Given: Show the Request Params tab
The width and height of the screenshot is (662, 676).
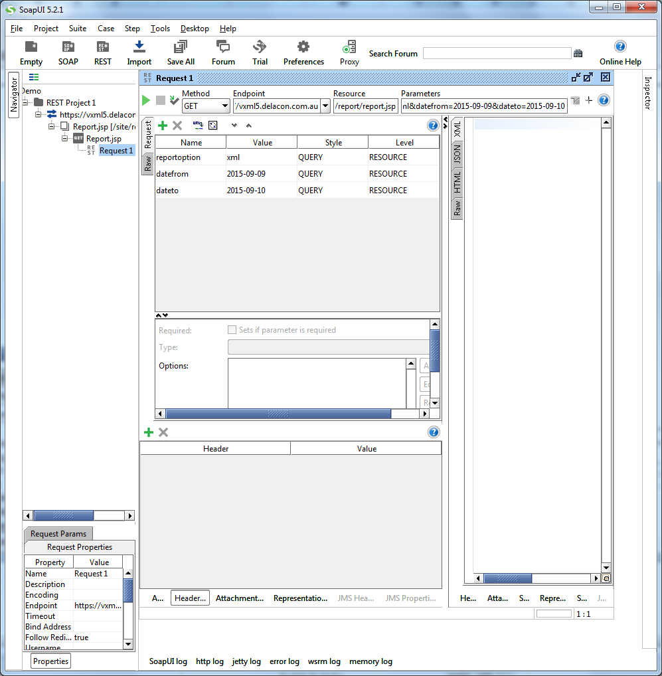Looking at the screenshot, I should pos(58,534).
